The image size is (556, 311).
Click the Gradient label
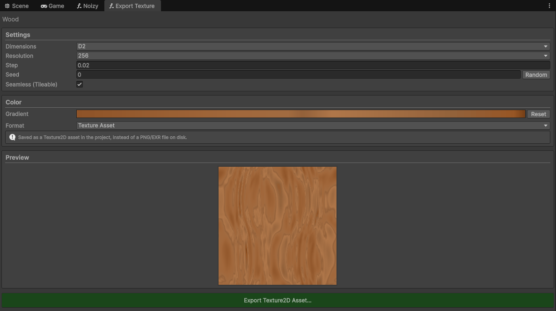(x=17, y=114)
